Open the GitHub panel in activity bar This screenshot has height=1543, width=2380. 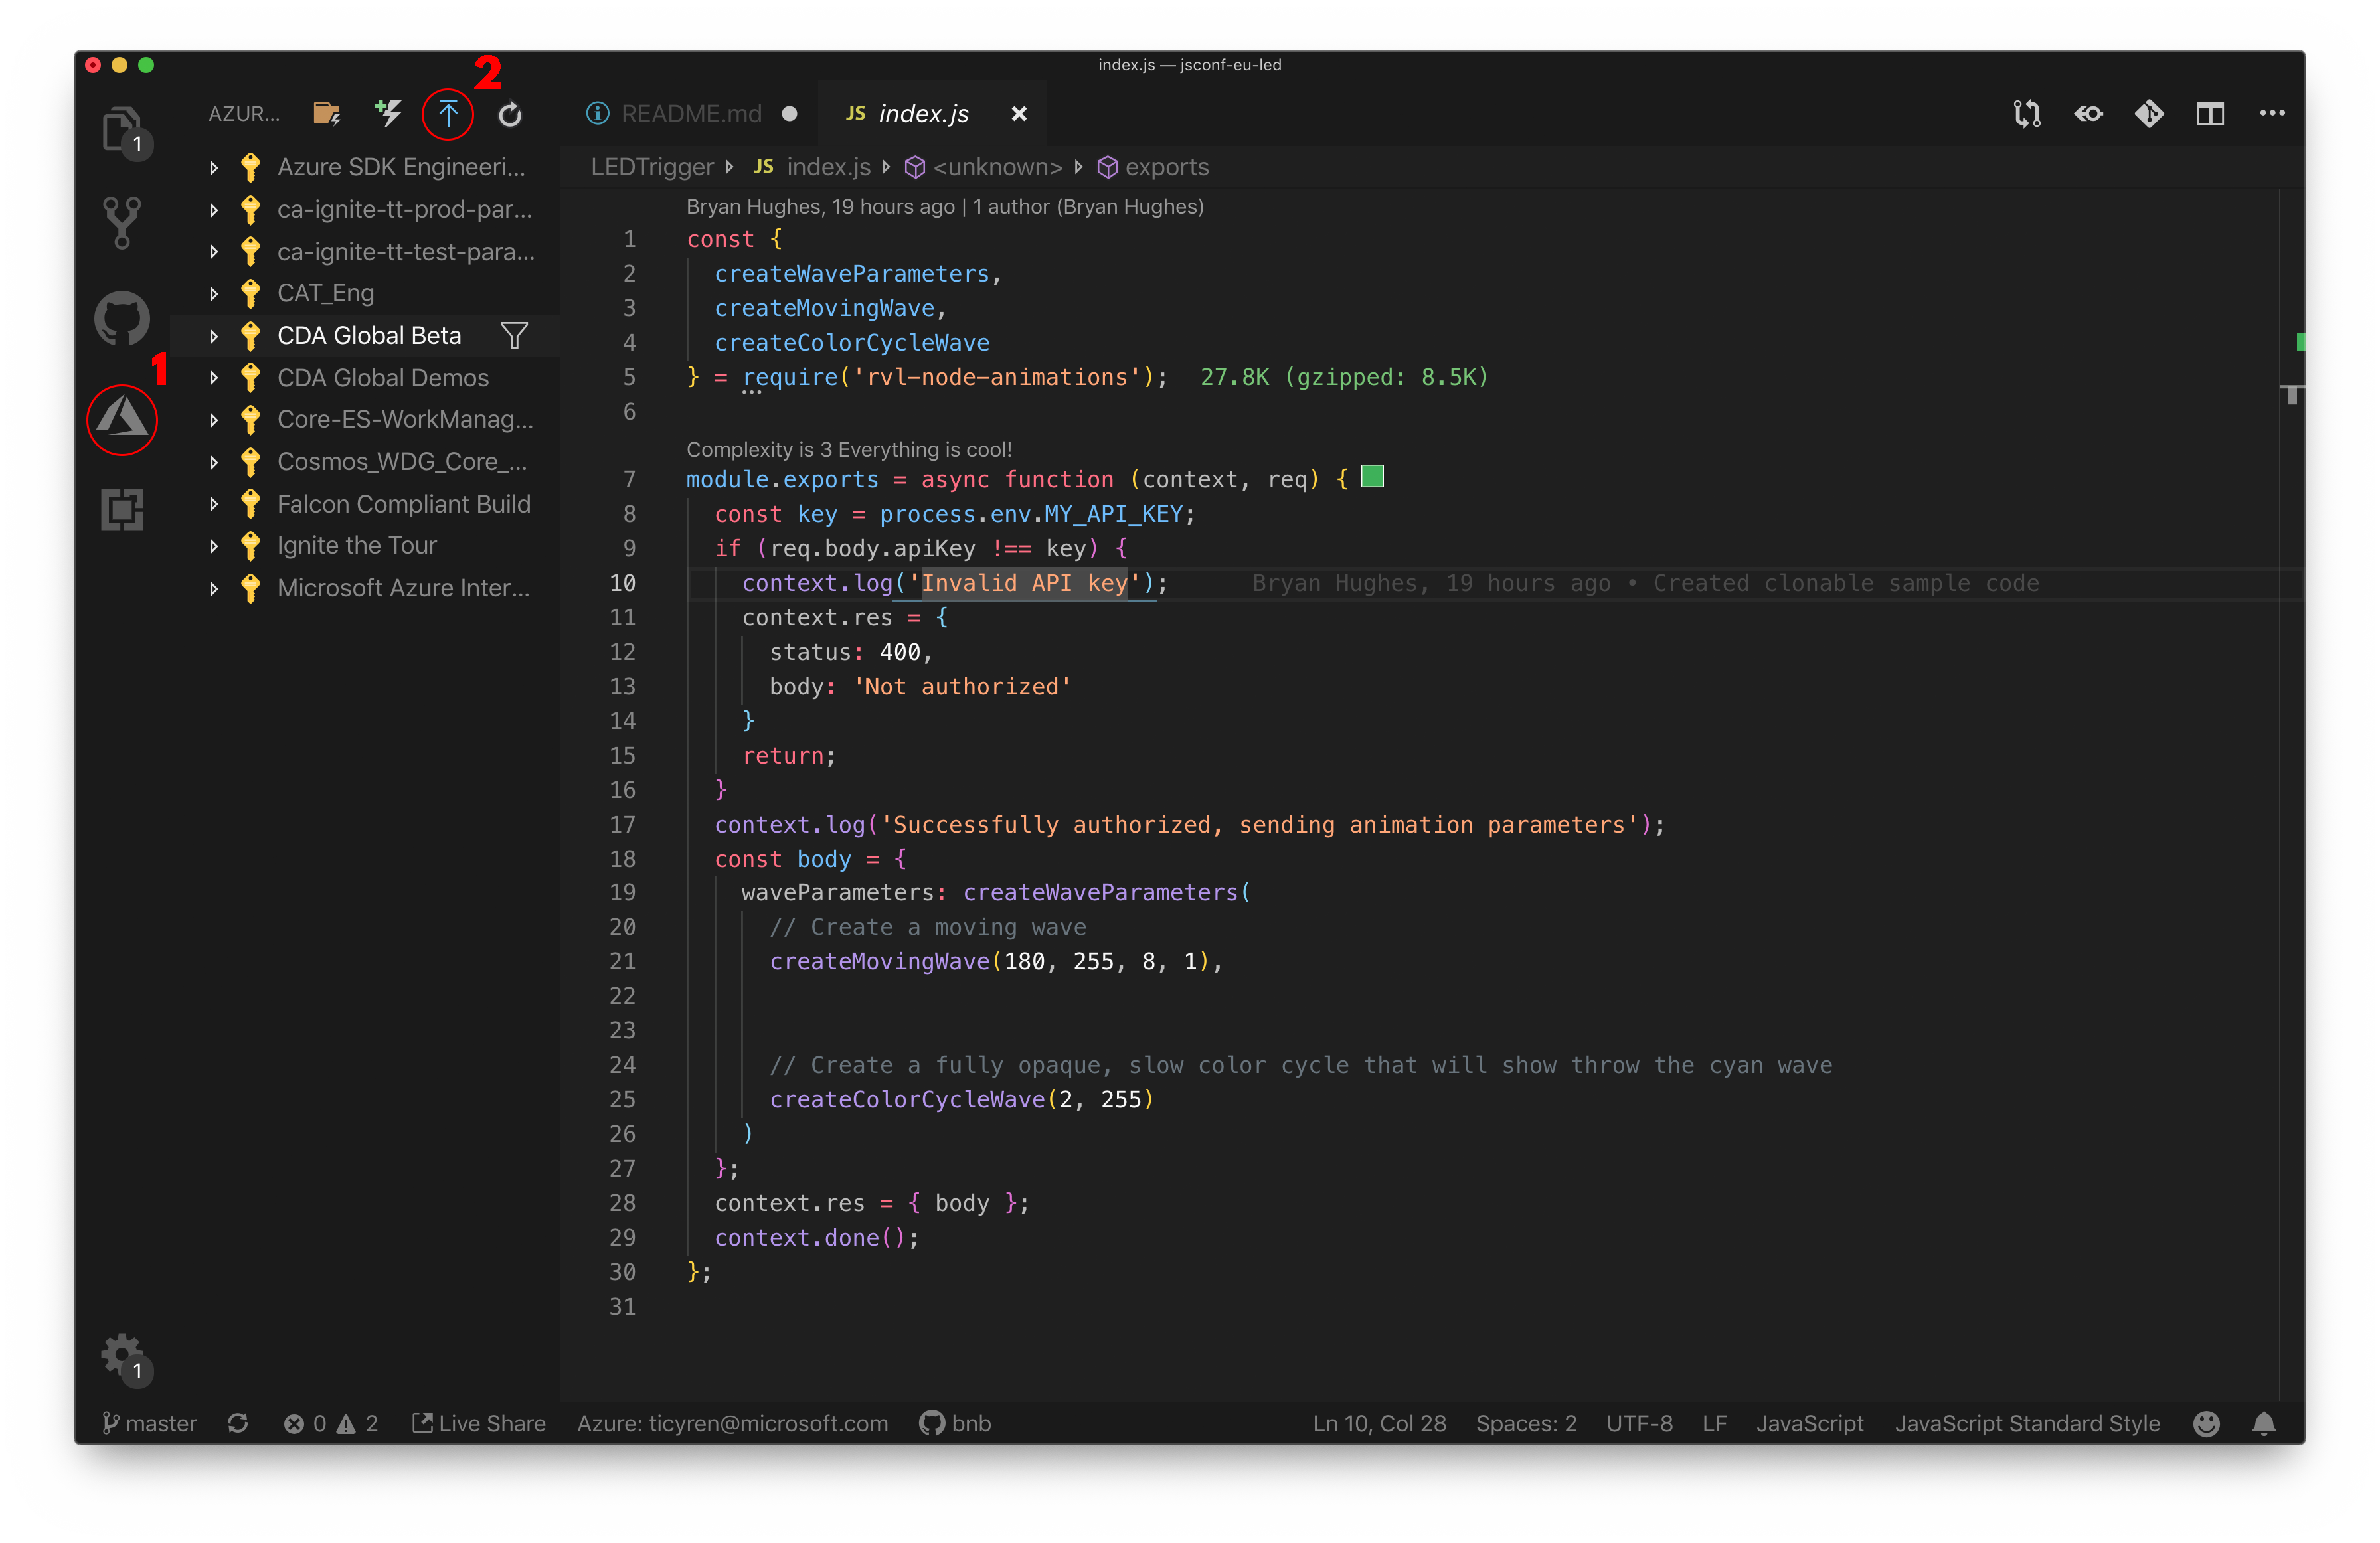click(122, 318)
